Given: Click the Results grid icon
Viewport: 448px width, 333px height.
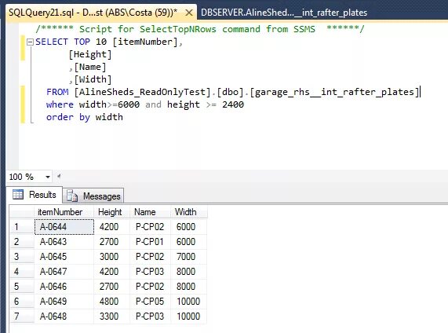Looking at the screenshot, I should pyautogui.click(x=18, y=195).
